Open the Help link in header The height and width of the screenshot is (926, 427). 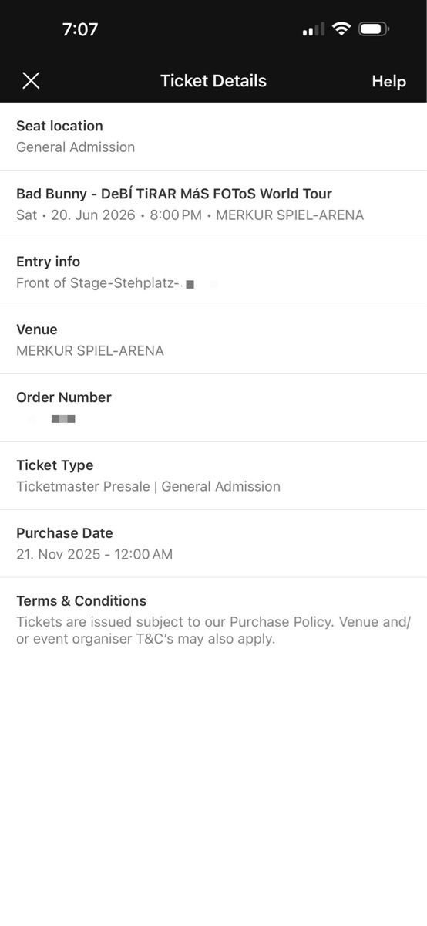(388, 81)
